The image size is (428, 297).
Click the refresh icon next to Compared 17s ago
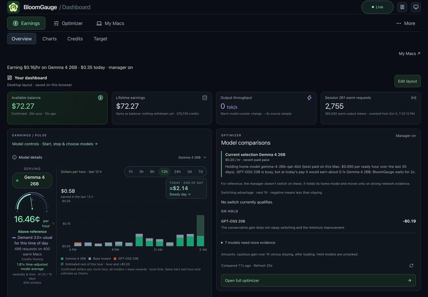(x=411, y=266)
